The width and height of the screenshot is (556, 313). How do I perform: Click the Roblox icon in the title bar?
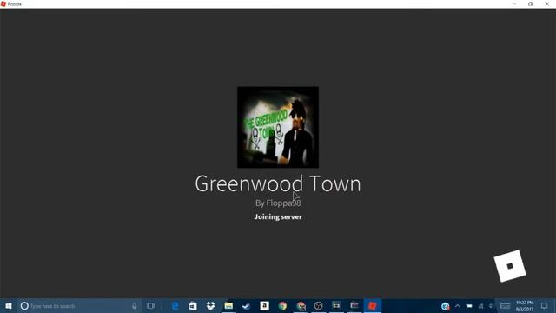[3, 3]
